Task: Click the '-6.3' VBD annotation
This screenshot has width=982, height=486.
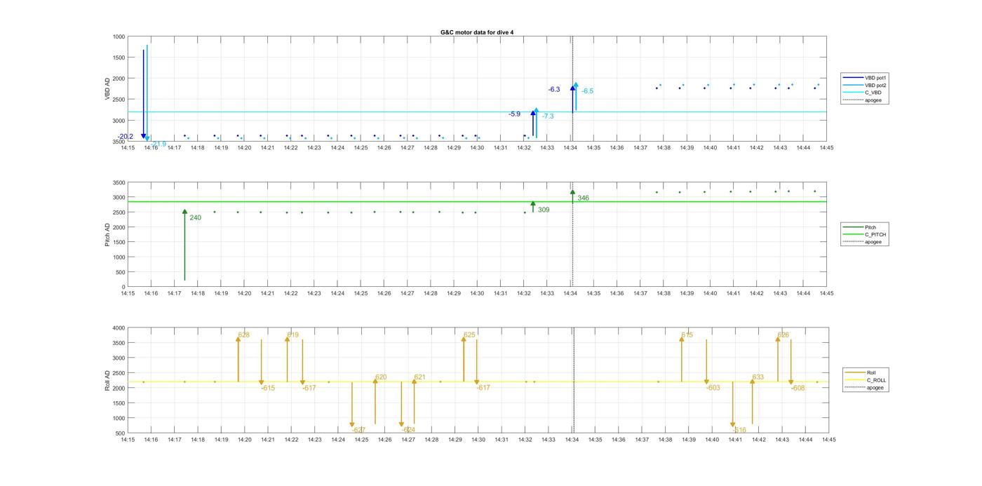Action: 554,90
